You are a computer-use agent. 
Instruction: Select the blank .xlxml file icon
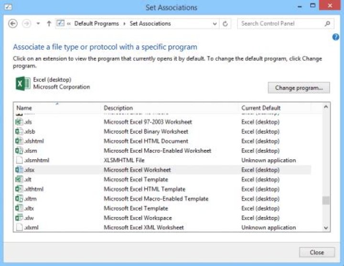(19, 227)
